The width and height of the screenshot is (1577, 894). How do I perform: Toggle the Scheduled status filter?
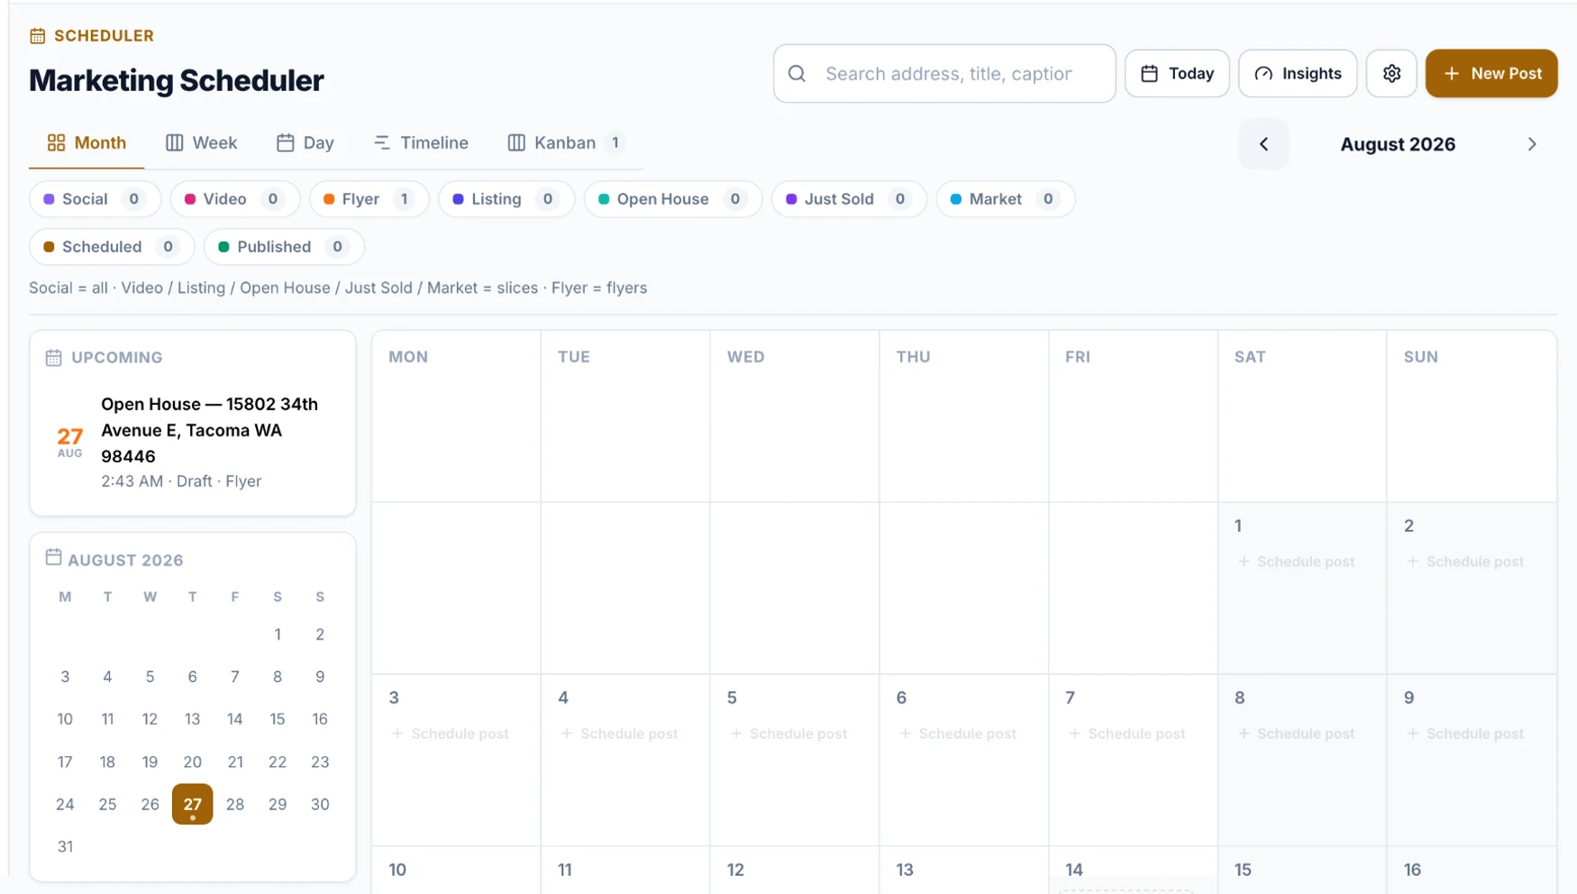(112, 247)
